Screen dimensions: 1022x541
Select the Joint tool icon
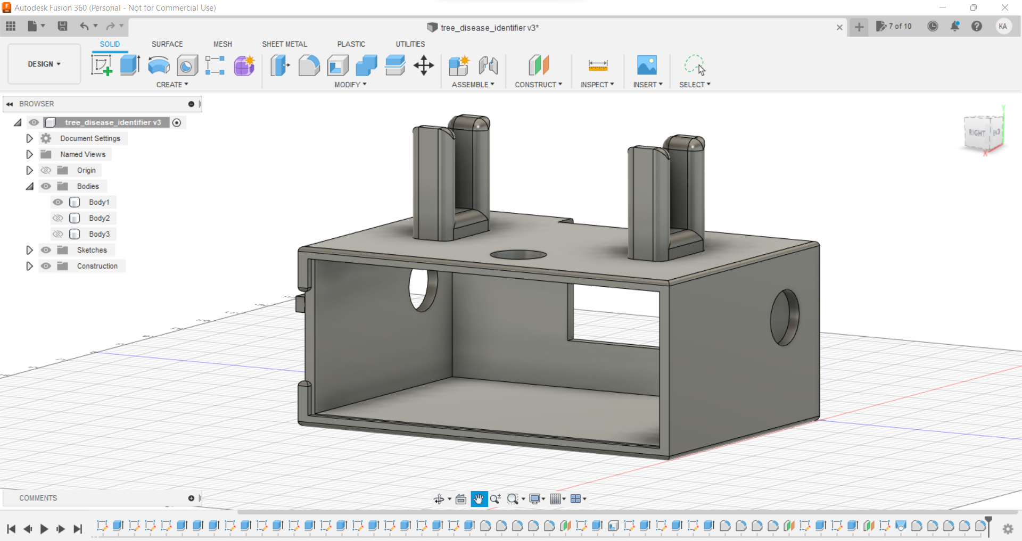(488, 65)
